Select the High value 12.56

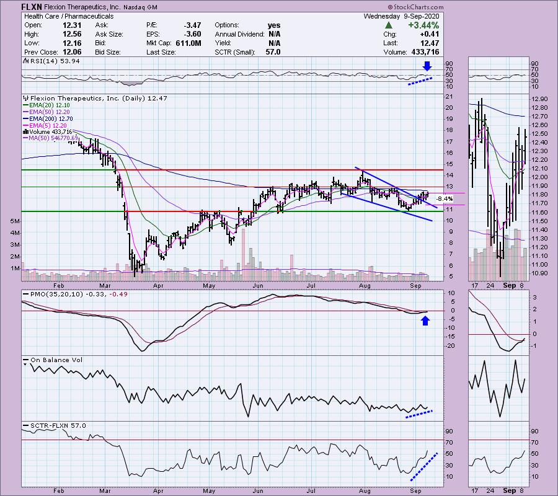(72, 34)
